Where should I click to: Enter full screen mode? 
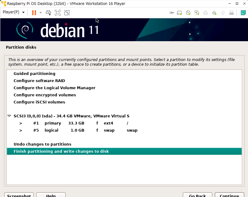point(58,13)
